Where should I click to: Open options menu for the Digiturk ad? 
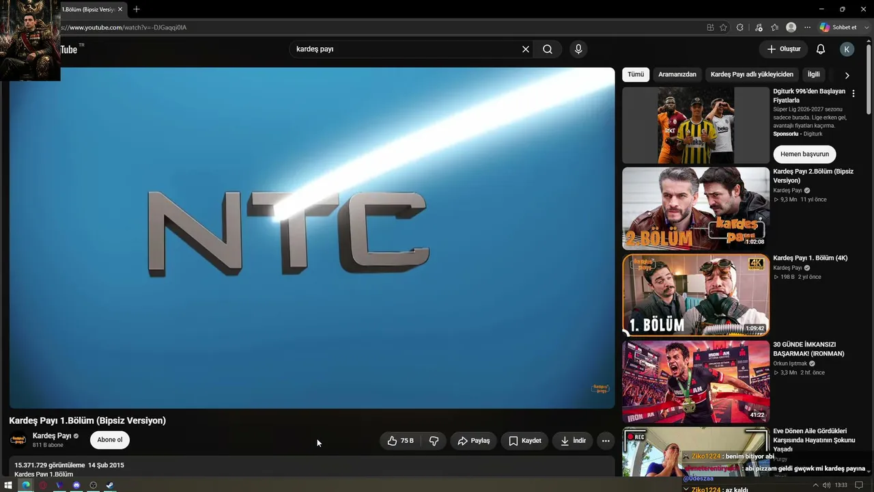853,94
